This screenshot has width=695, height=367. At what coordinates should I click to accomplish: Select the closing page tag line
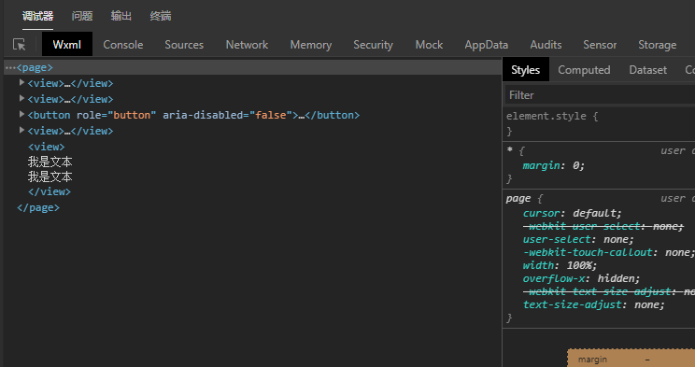(x=38, y=207)
